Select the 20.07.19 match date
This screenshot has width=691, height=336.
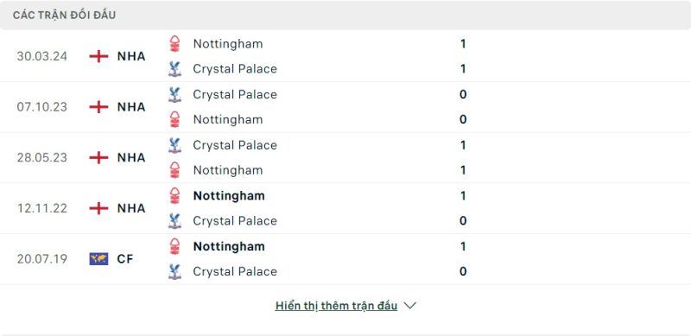pos(42,259)
